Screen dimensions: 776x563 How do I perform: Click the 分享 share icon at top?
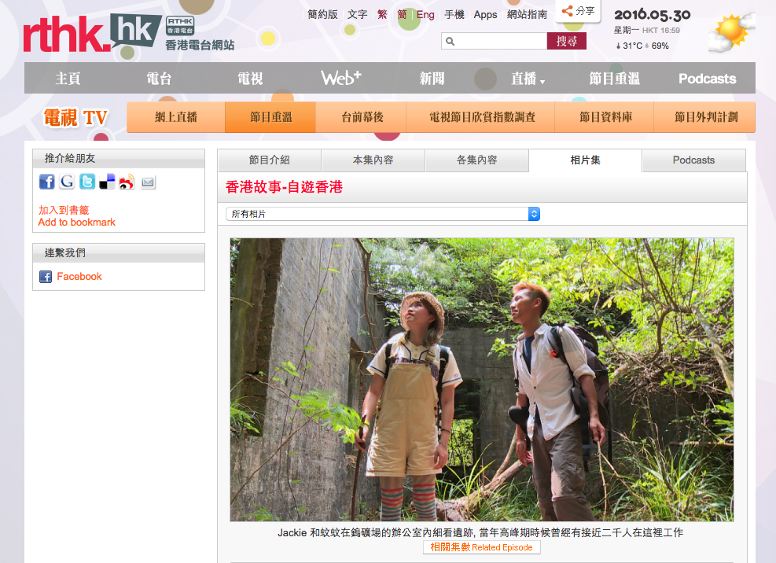[x=578, y=11]
